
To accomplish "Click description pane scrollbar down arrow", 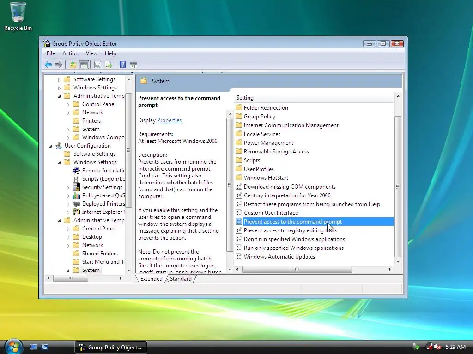I will pyautogui.click(x=230, y=269).
